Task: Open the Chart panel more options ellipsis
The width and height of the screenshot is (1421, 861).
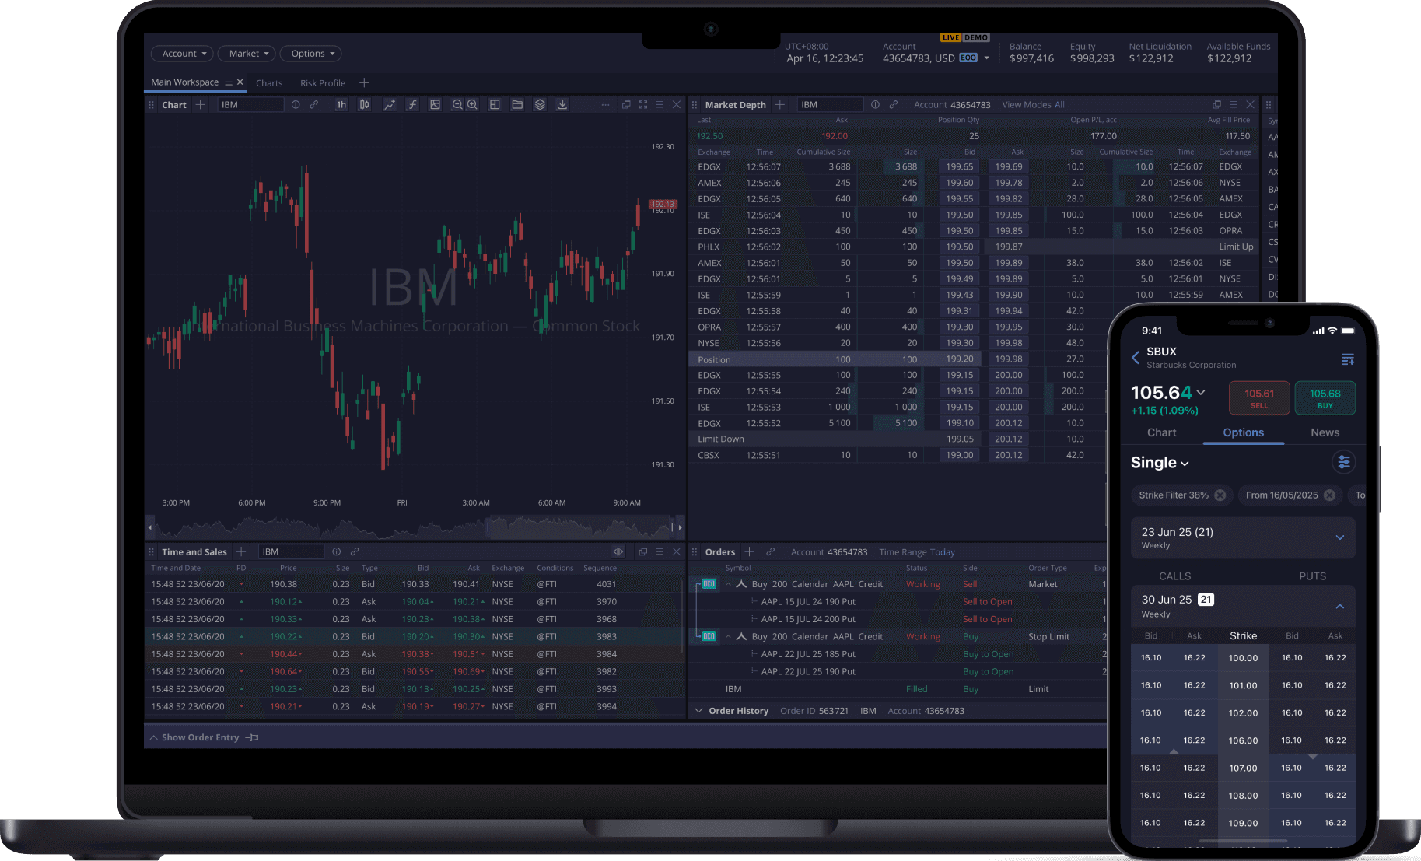Action: [605, 104]
